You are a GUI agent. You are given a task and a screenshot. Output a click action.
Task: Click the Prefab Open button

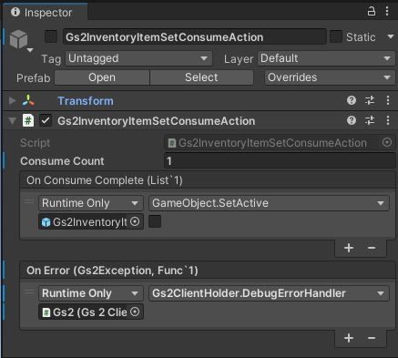(x=102, y=77)
